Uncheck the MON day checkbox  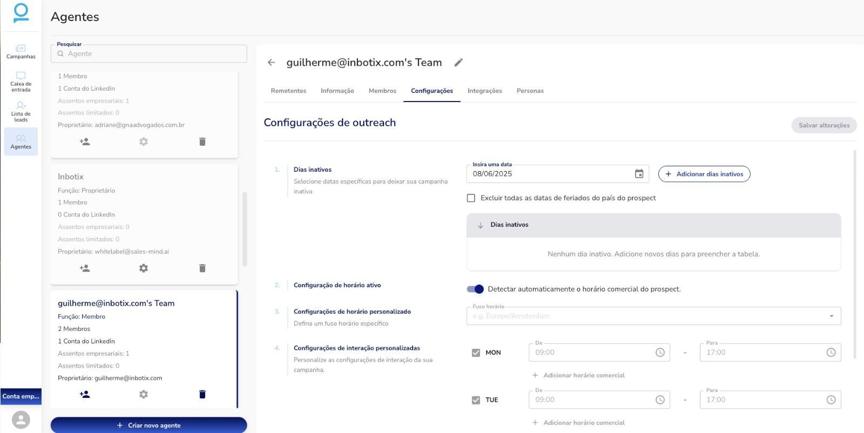(x=476, y=353)
